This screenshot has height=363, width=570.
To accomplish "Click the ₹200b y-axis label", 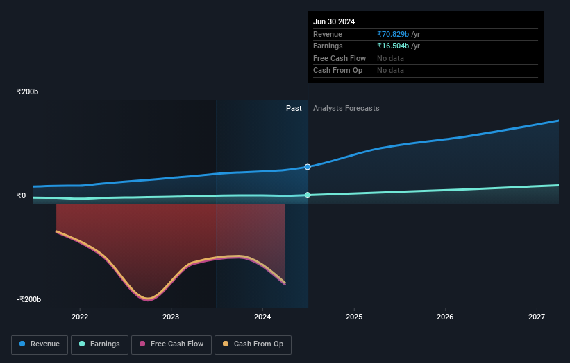I will pos(28,91).
